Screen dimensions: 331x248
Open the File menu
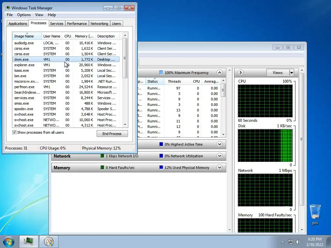click(x=10, y=15)
